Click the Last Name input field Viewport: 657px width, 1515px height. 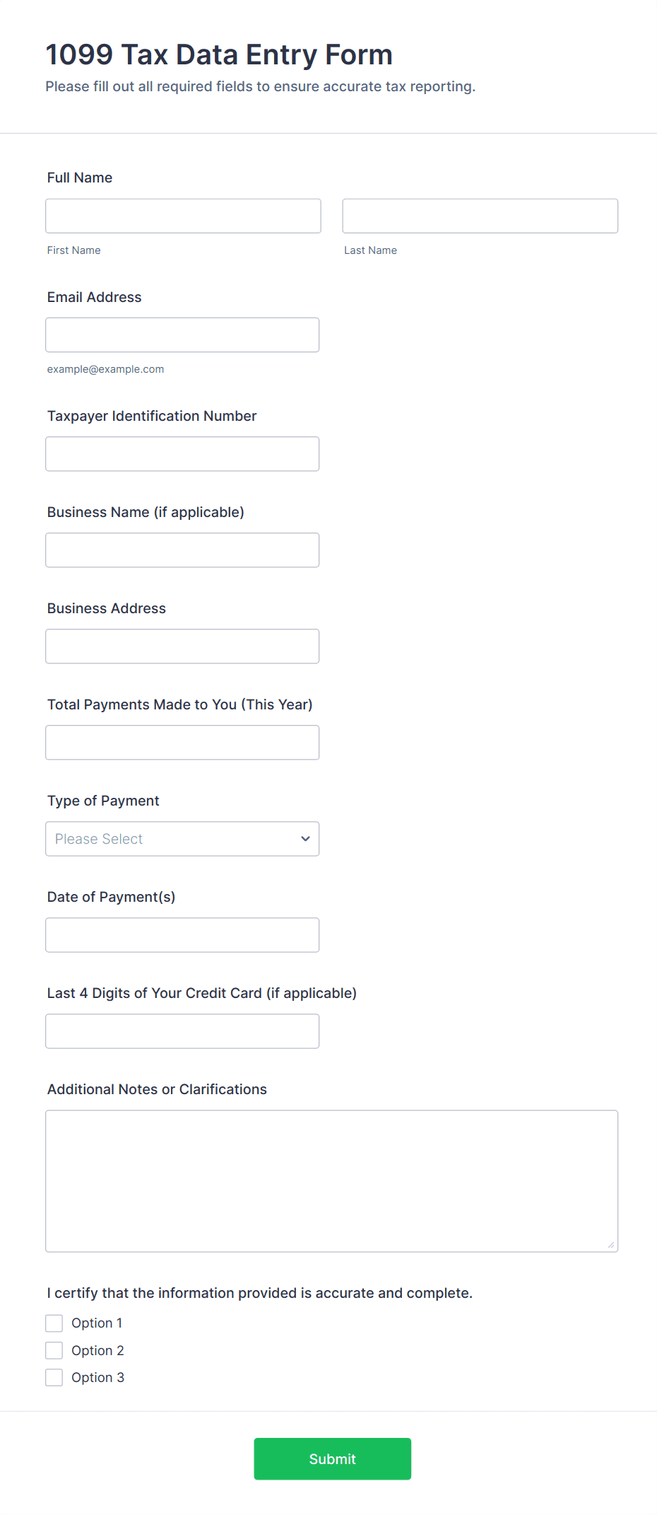[480, 216]
